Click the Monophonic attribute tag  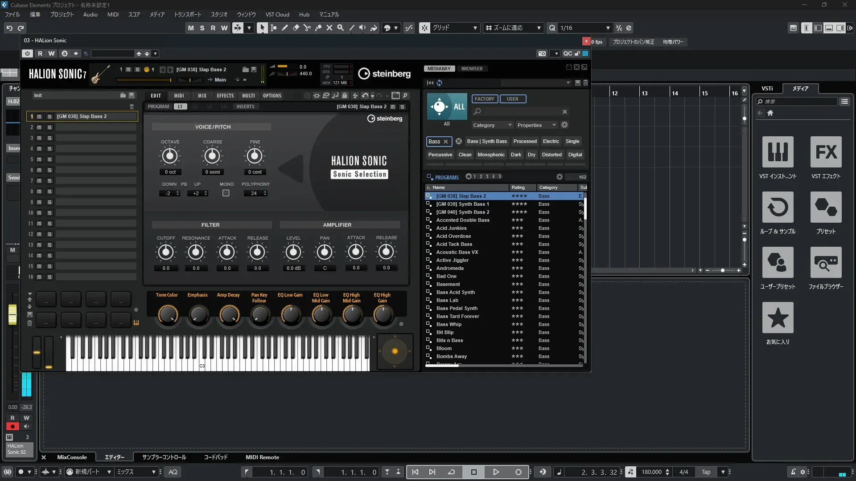pos(491,155)
